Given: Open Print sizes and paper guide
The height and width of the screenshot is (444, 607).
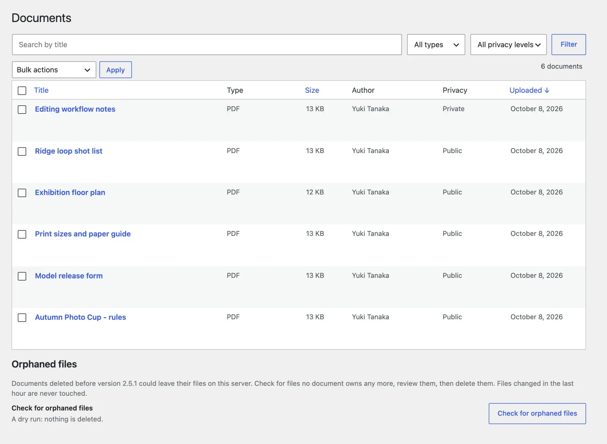Looking at the screenshot, I should pos(83,234).
